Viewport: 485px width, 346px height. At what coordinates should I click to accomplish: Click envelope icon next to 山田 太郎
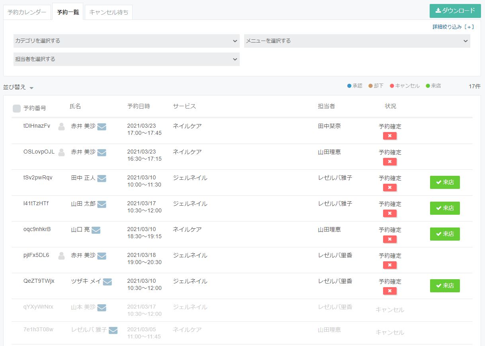point(102,204)
